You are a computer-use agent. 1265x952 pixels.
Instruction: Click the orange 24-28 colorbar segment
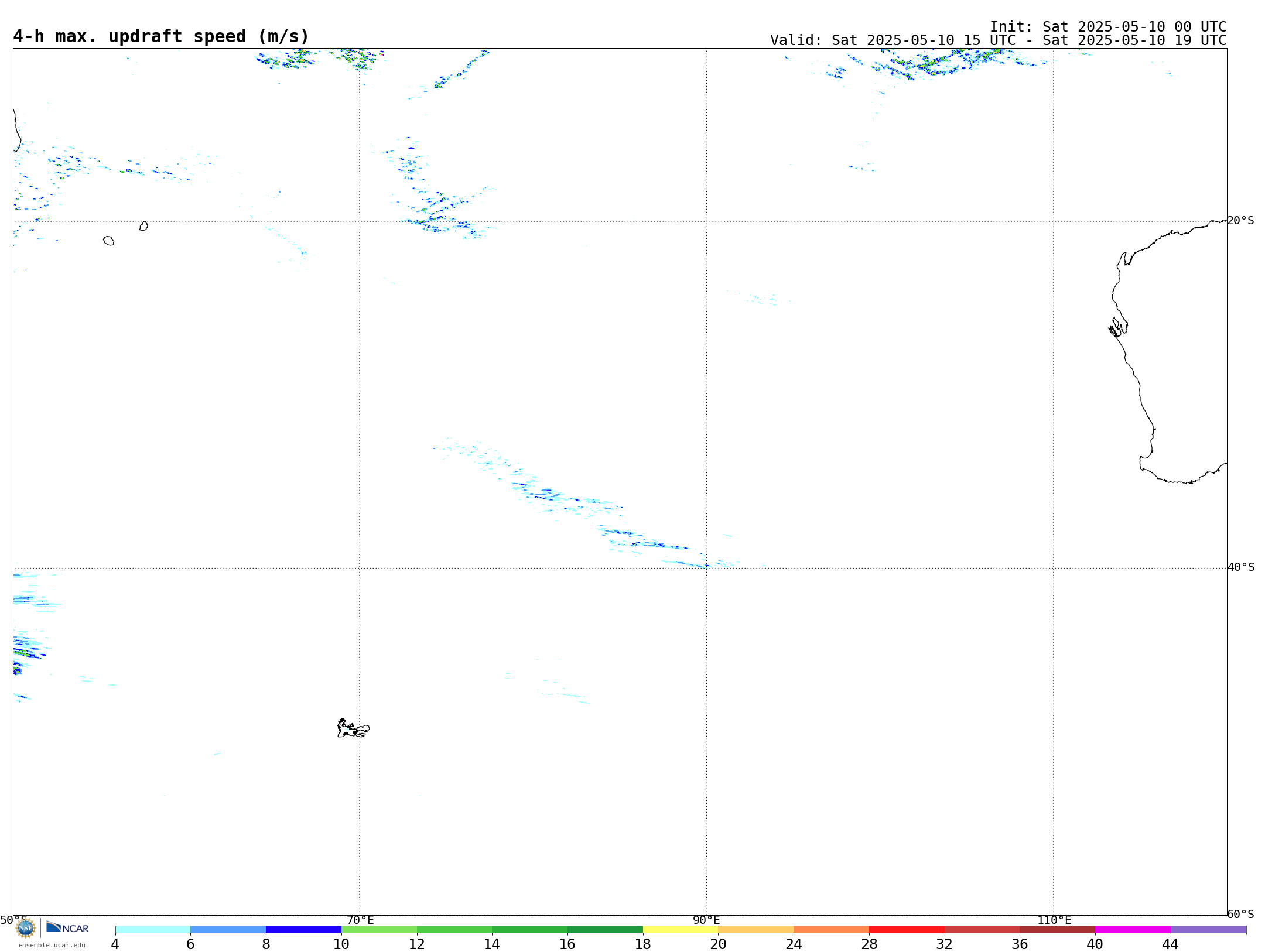(x=832, y=929)
